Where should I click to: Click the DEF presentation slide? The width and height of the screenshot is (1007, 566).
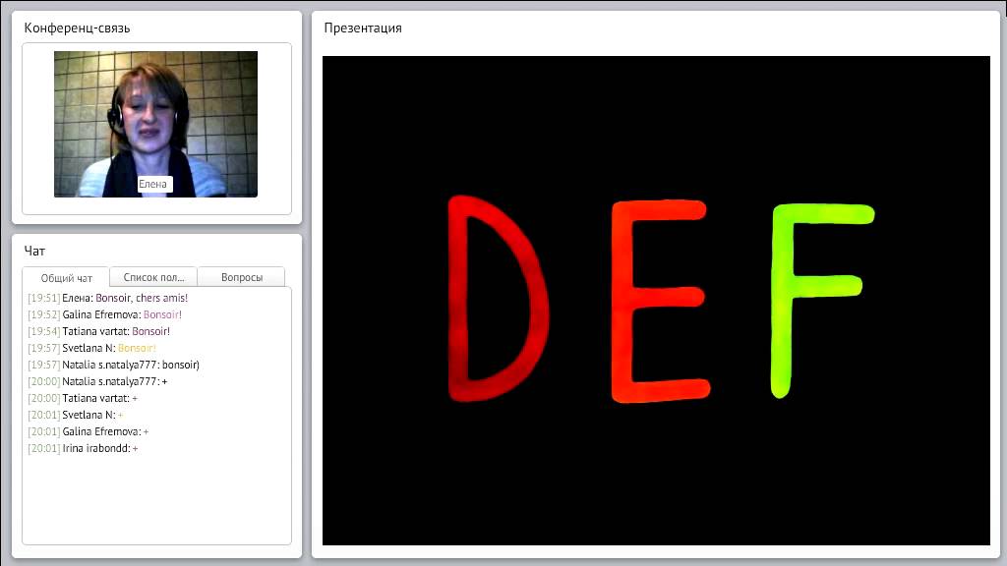tap(656, 301)
